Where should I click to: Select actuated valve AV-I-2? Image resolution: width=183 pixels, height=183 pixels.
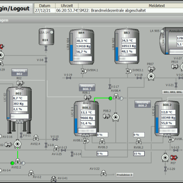(x=31, y=173)
